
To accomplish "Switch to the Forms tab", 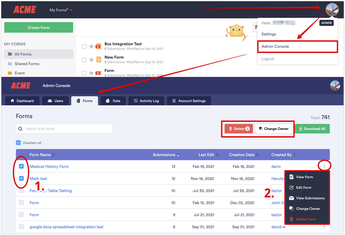I will pos(85,101).
